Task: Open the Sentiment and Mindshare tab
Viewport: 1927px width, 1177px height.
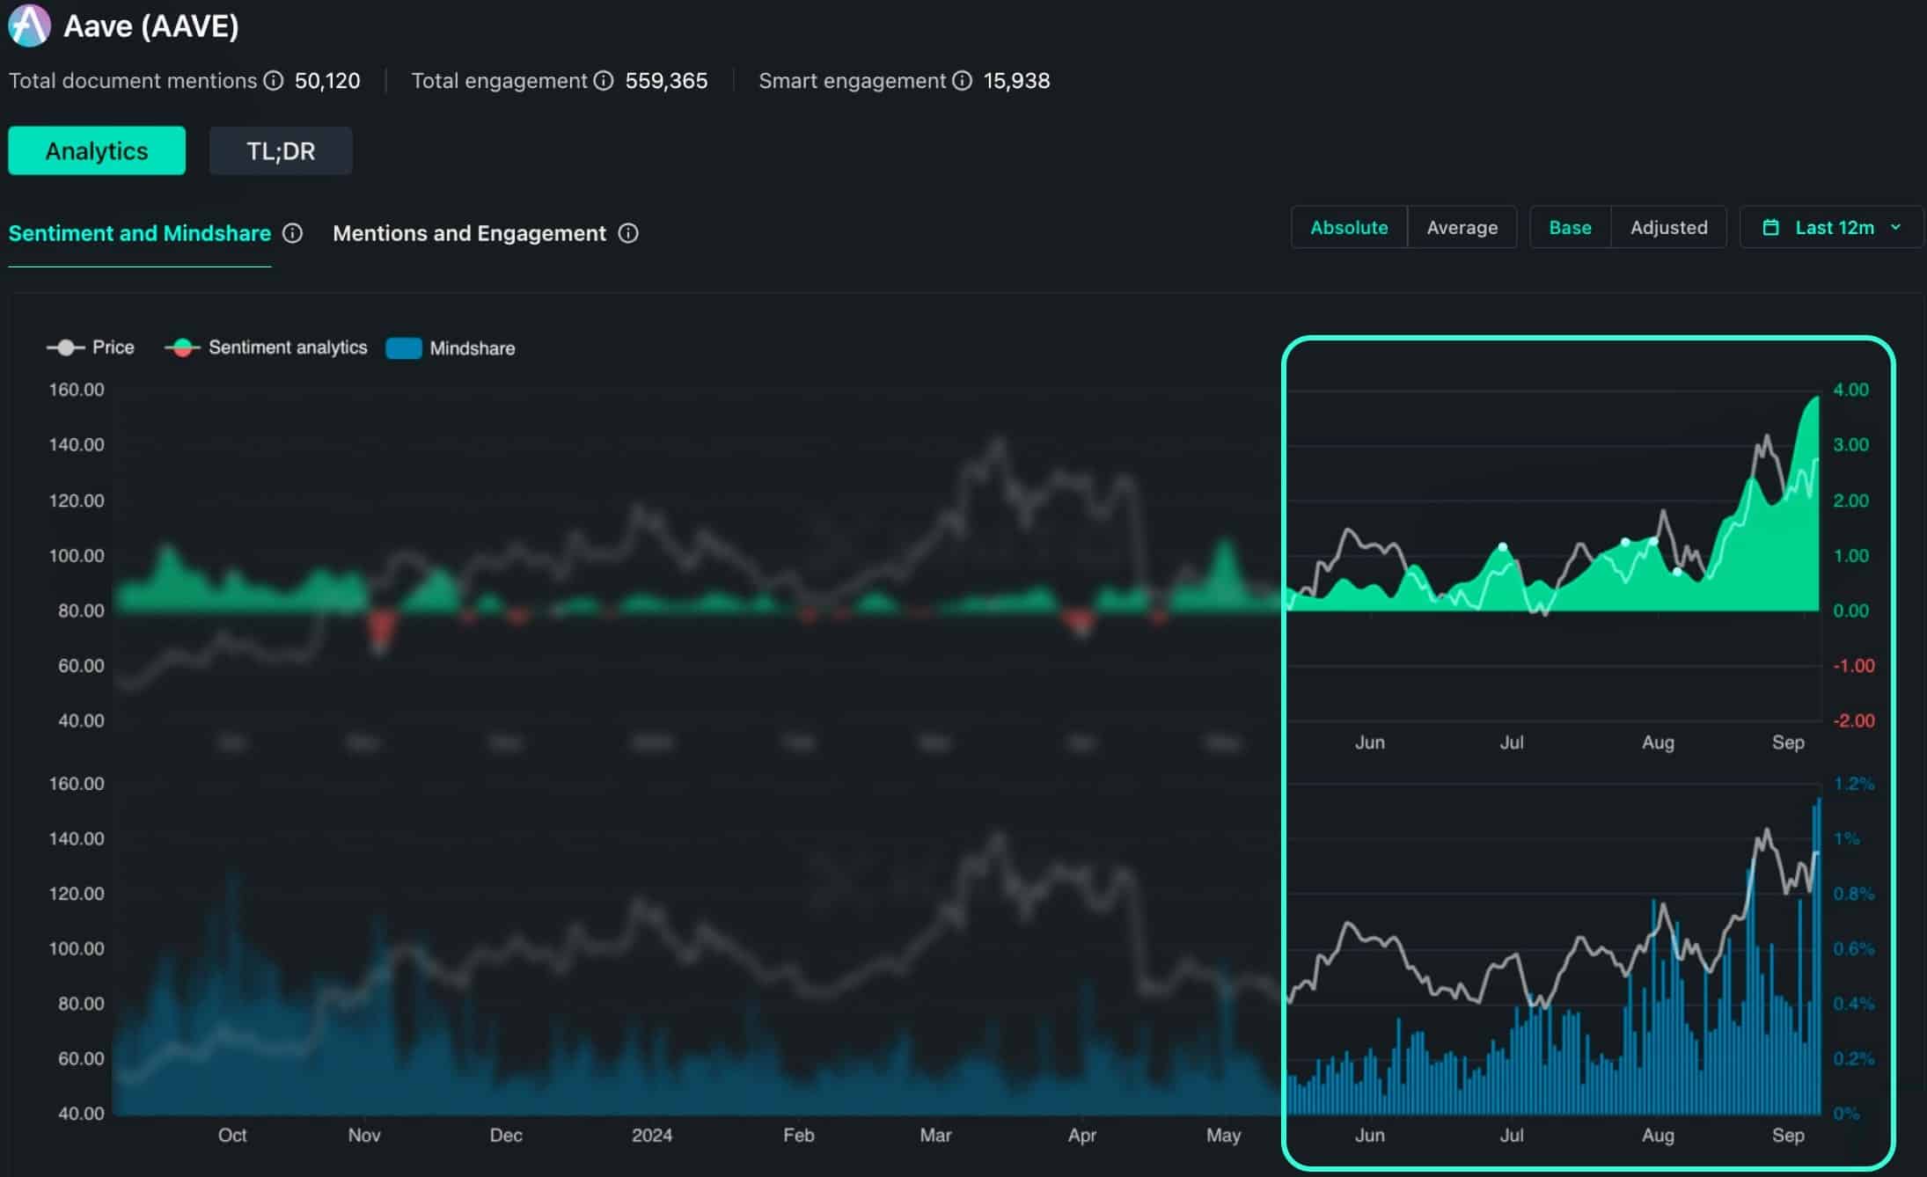Action: (139, 233)
